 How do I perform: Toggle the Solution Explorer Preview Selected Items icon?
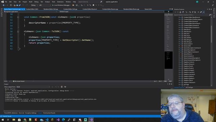coord(204,12)
